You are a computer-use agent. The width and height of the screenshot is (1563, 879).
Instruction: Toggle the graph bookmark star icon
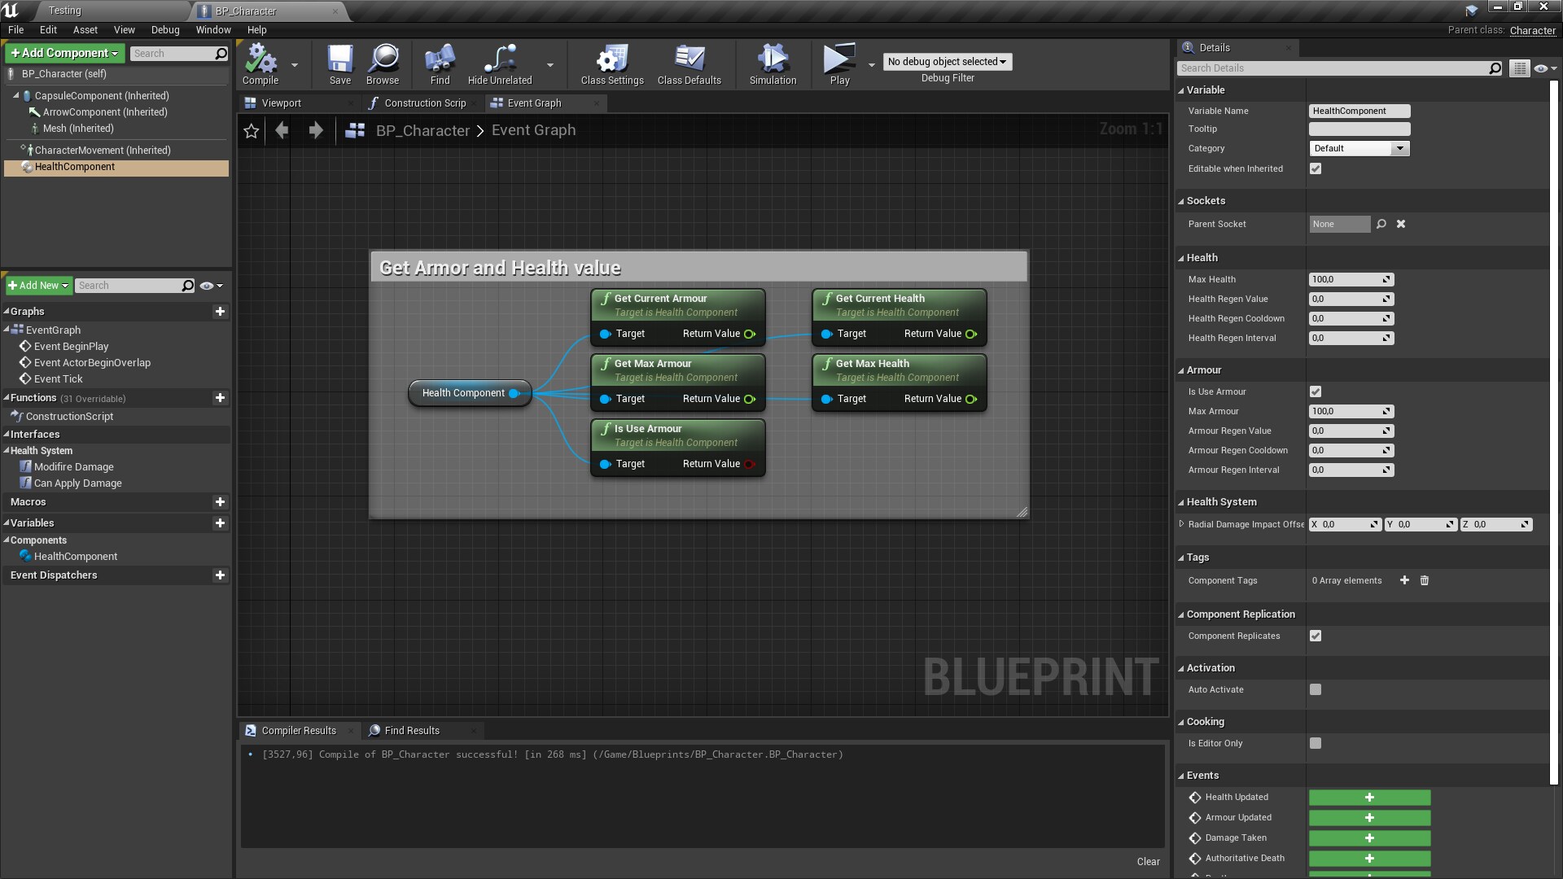(x=252, y=131)
